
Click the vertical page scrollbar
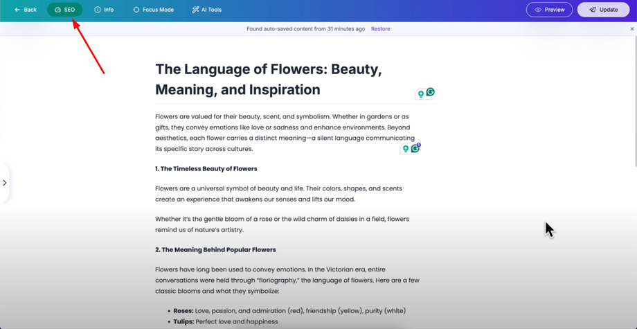click(635, 102)
